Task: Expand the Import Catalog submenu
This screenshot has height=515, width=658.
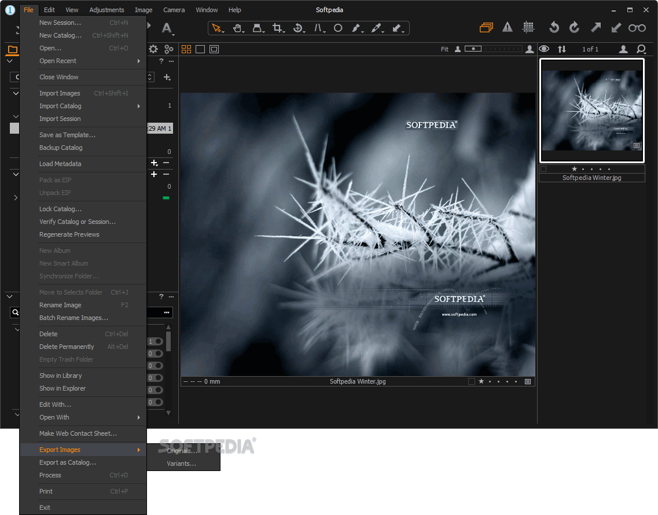Action: pos(83,106)
